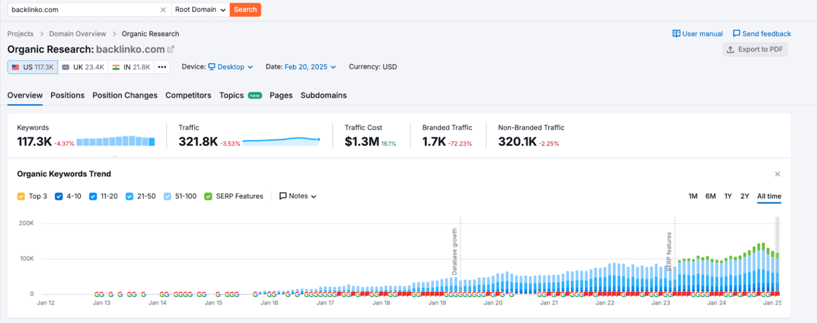
Task: Open external link icon beside backlinko.com title
Action: coord(171,49)
